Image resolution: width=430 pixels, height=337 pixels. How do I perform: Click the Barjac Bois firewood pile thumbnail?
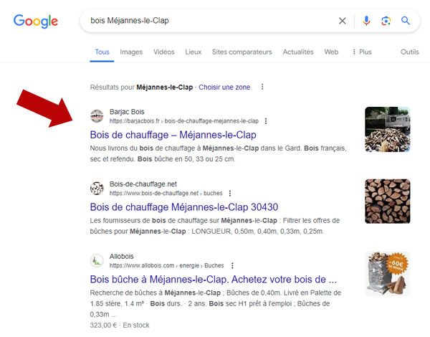387,129
